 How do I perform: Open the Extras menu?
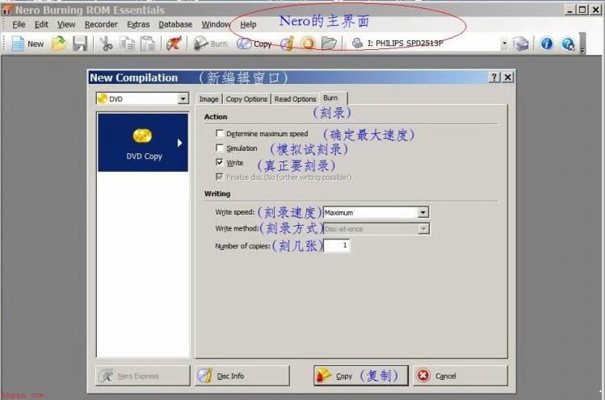[138, 25]
